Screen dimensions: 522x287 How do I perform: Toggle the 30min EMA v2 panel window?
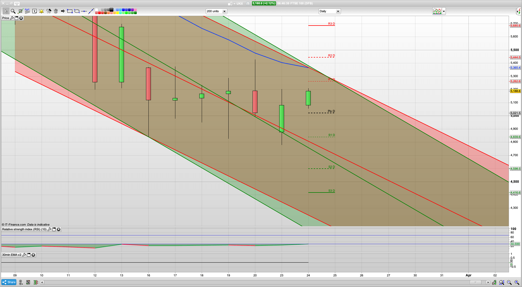(x=29, y=255)
